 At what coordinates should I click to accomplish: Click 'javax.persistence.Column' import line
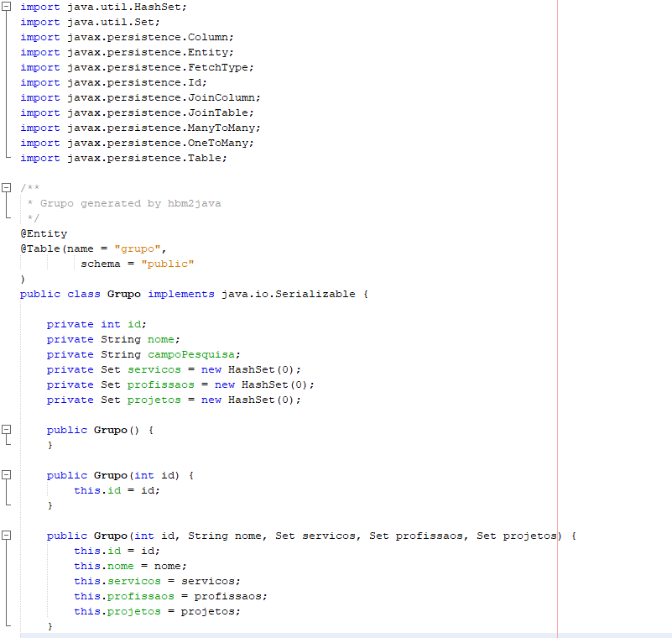(x=127, y=37)
